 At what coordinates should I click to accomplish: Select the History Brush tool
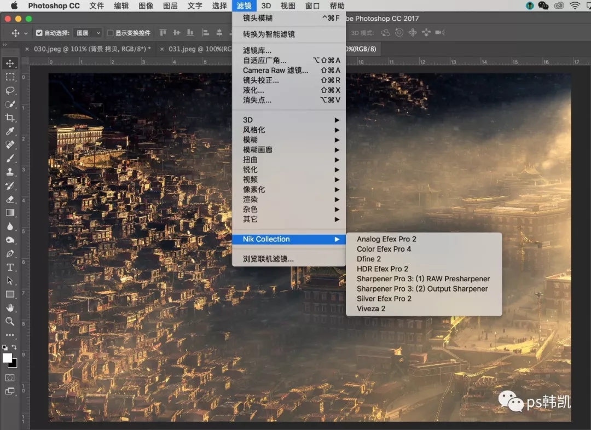[x=10, y=185]
